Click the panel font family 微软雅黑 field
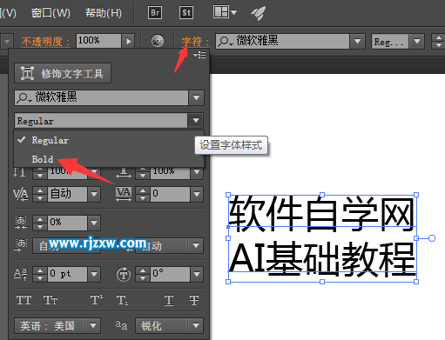 click(101, 97)
